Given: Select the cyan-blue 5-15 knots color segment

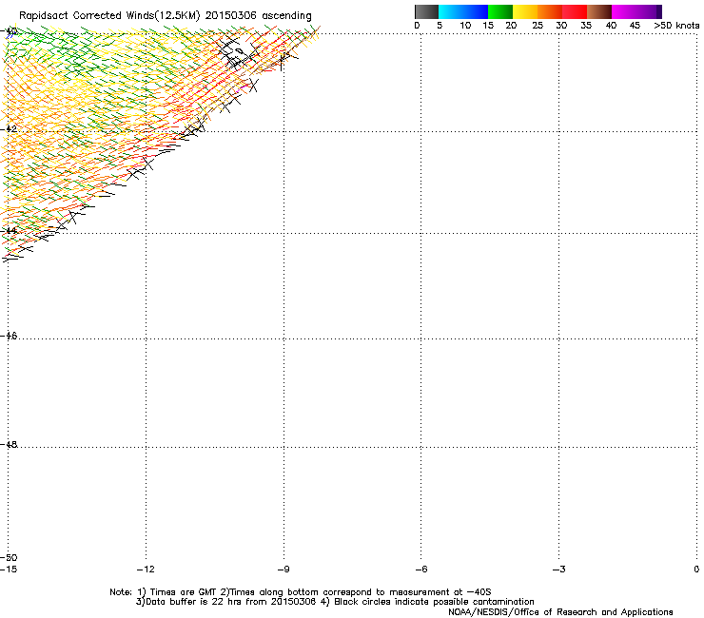Looking at the screenshot, I should 463,11.
